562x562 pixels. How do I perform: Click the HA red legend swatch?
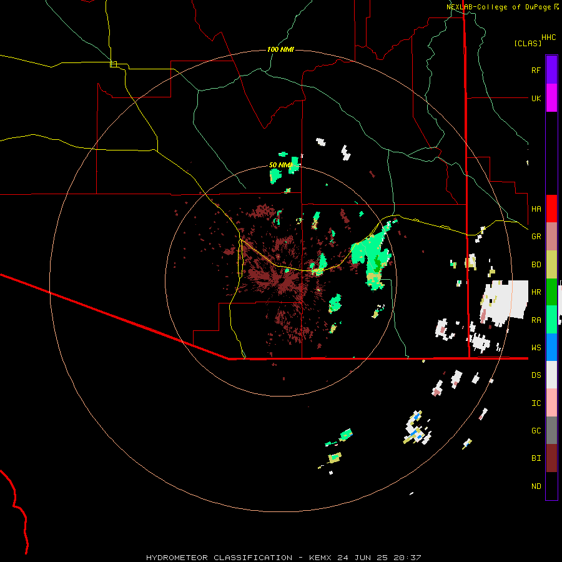coord(551,209)
